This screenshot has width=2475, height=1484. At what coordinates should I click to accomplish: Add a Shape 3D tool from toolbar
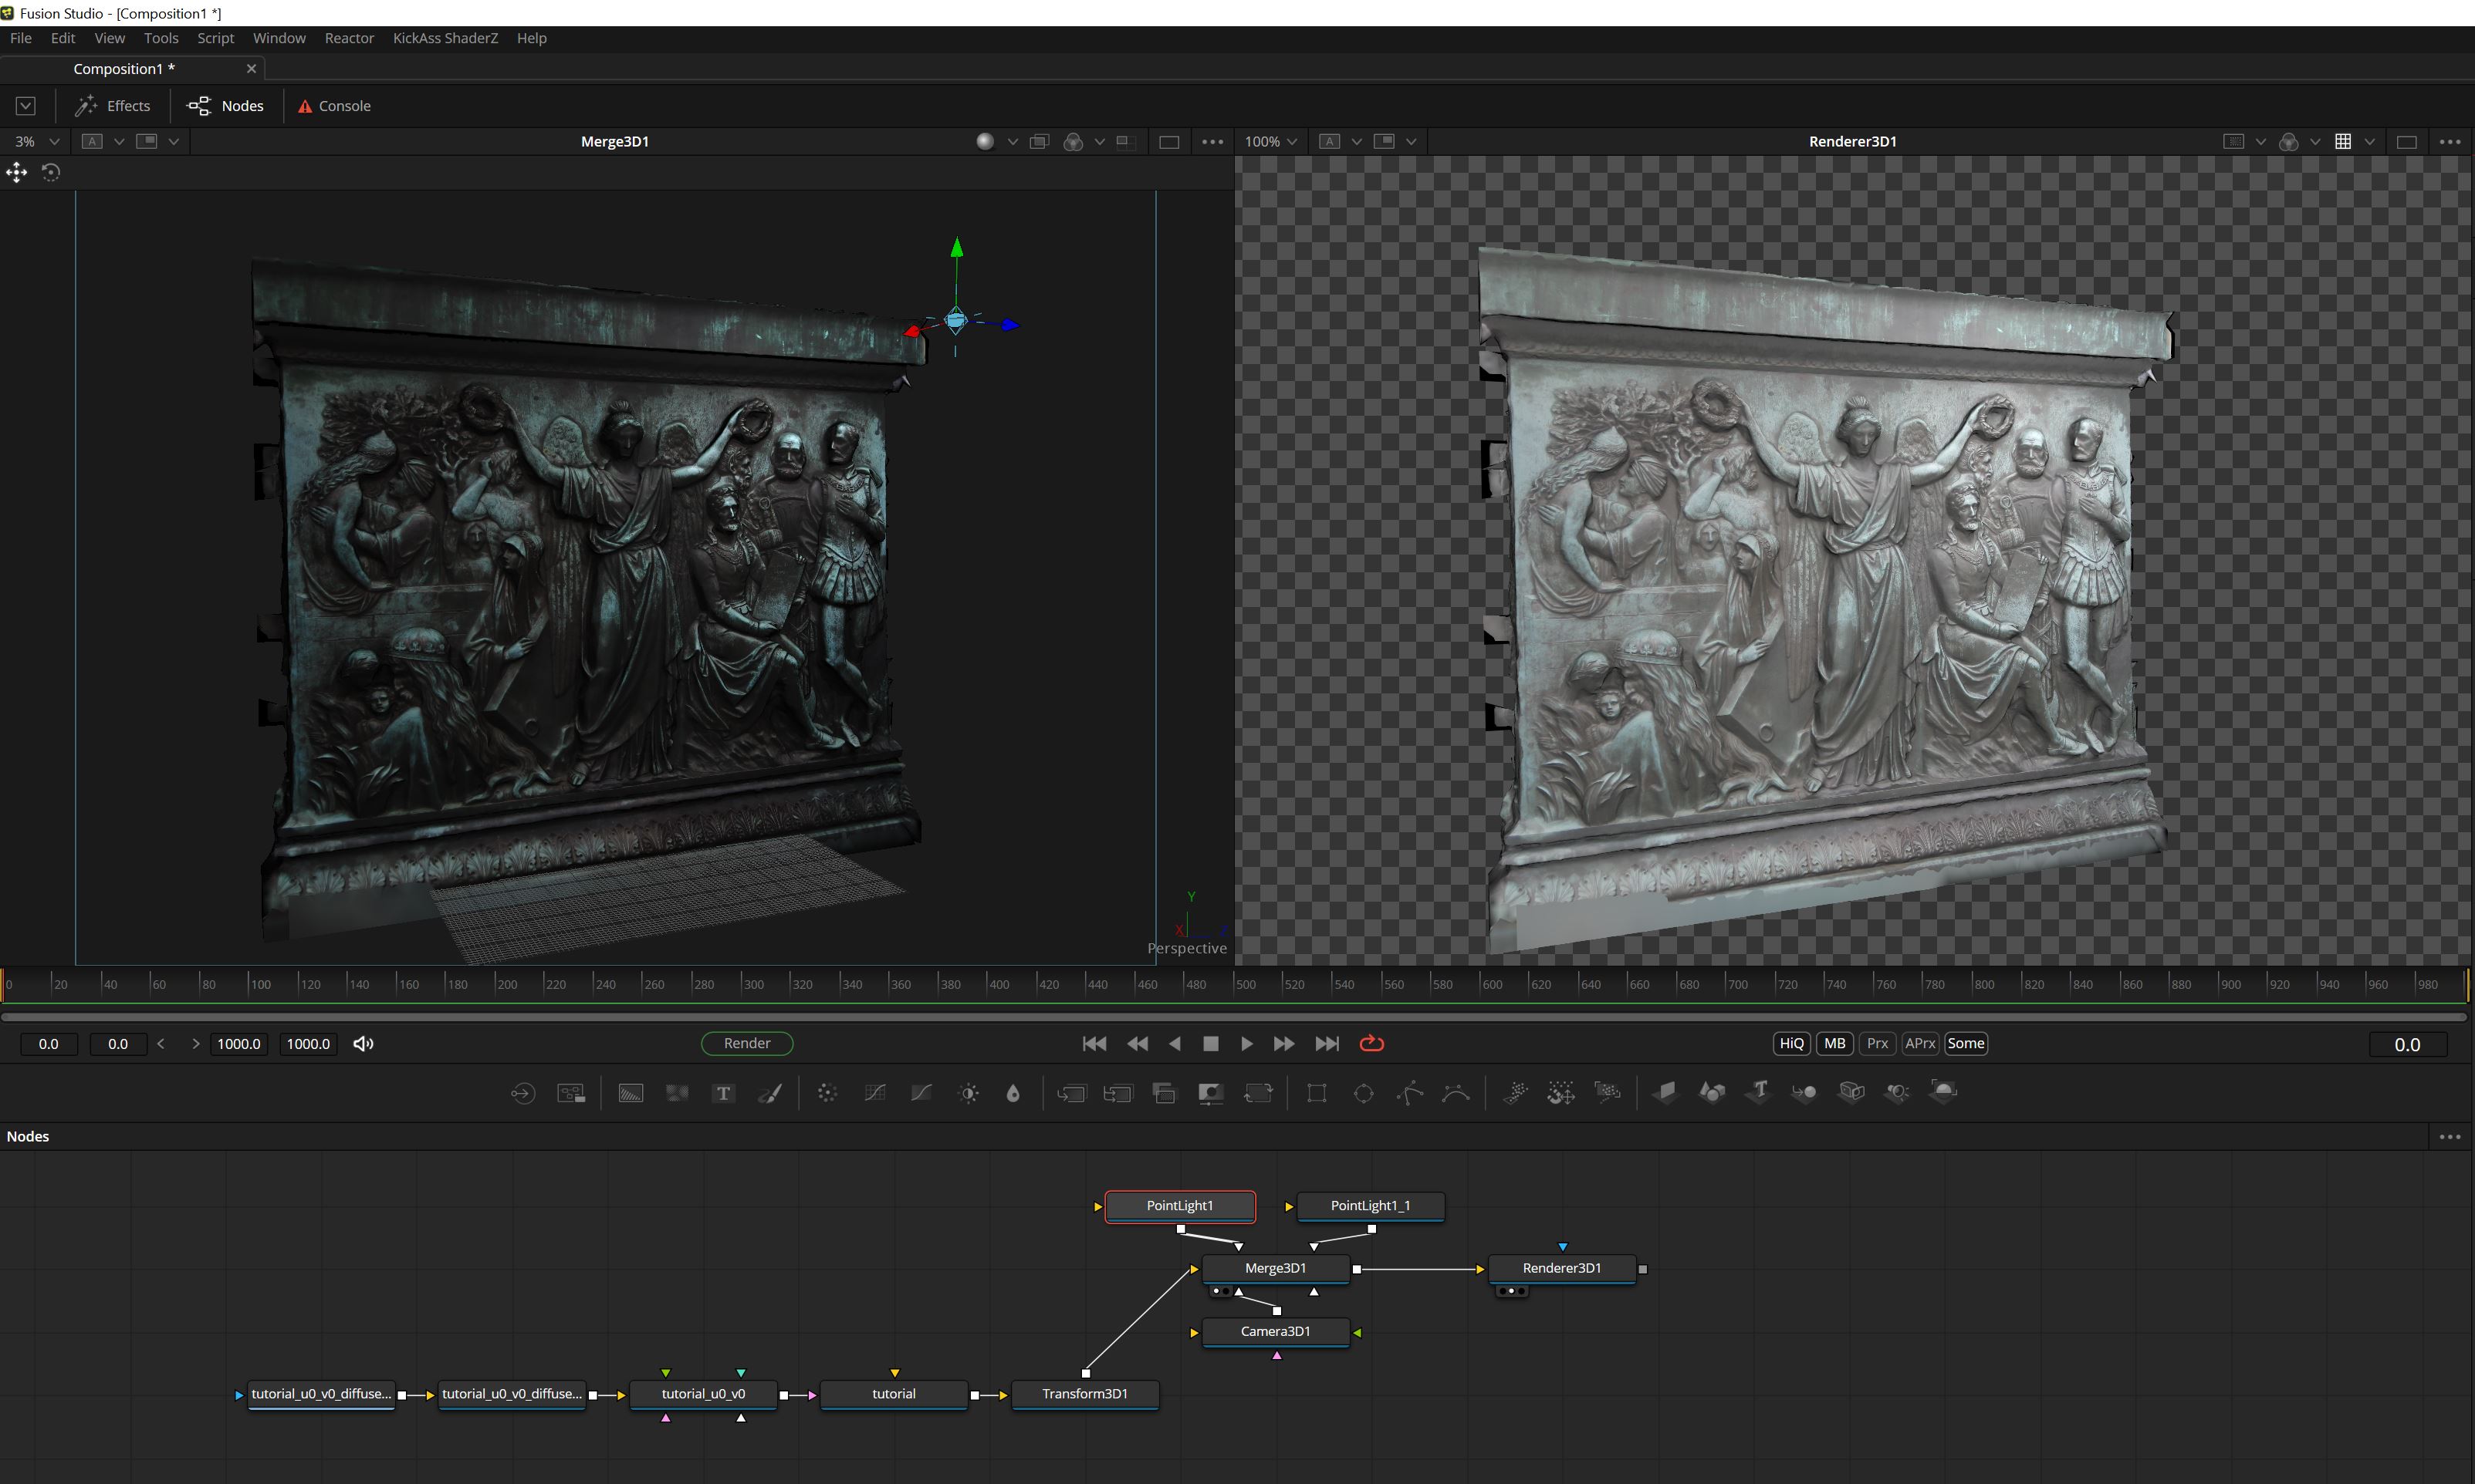[1712, 1092]
